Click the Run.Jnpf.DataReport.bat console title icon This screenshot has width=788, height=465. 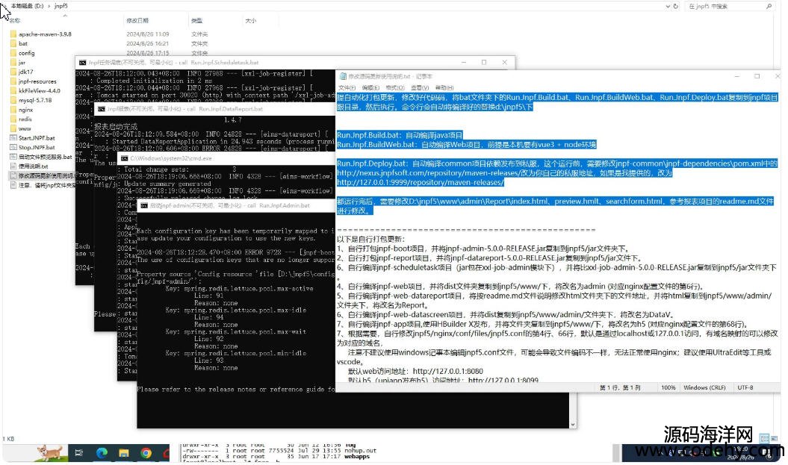click(x=101, y=109)
